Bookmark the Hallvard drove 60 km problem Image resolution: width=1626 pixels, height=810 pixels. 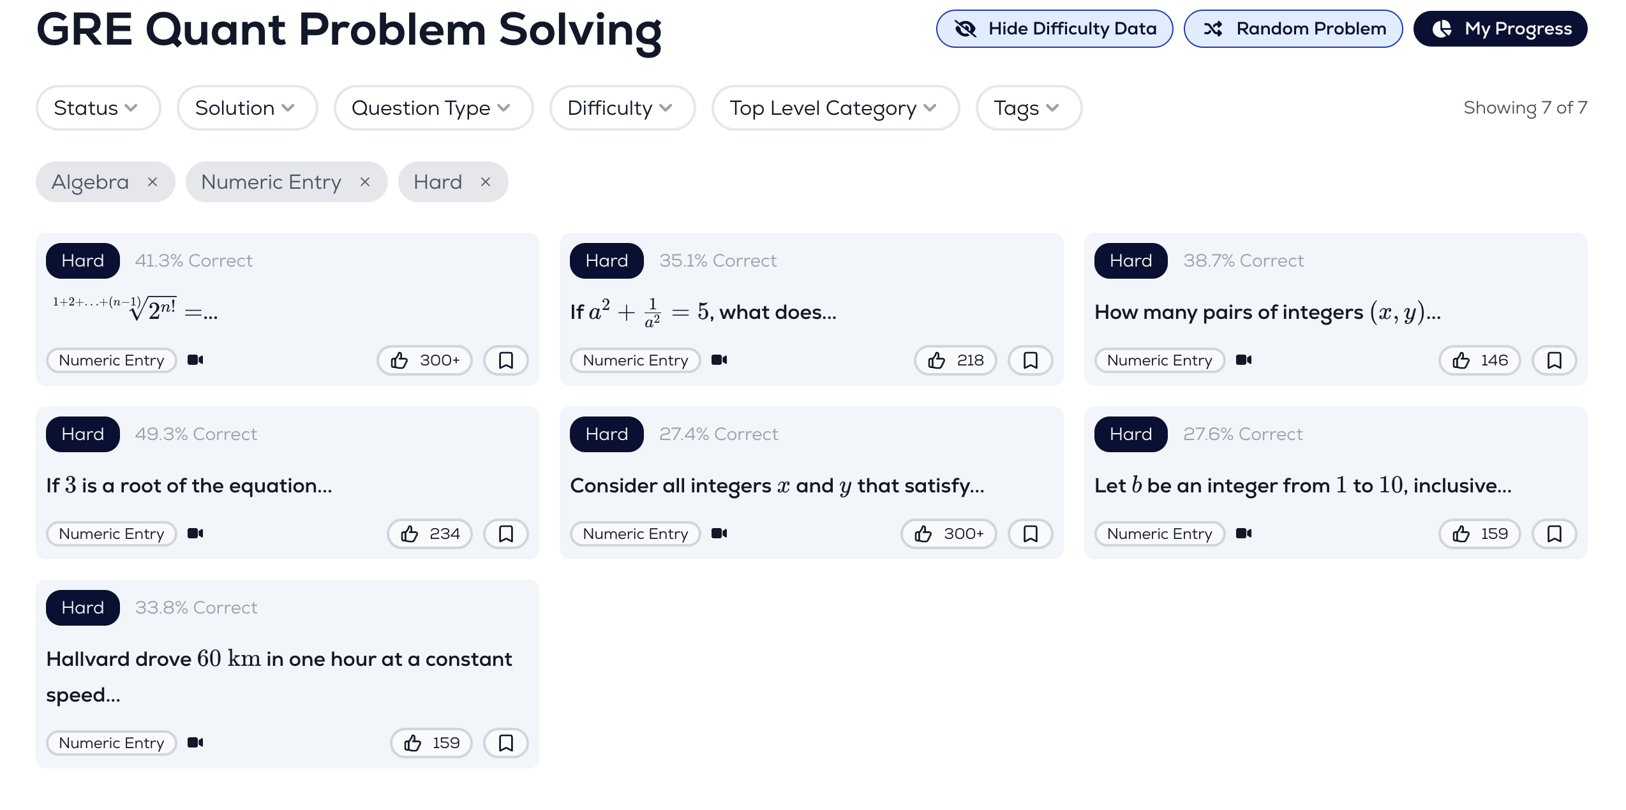[505, 743]
